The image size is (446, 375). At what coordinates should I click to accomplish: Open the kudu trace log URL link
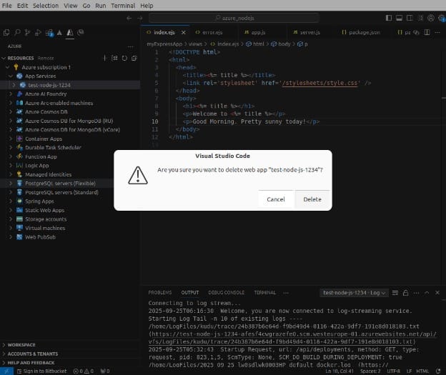pos(292,338)
